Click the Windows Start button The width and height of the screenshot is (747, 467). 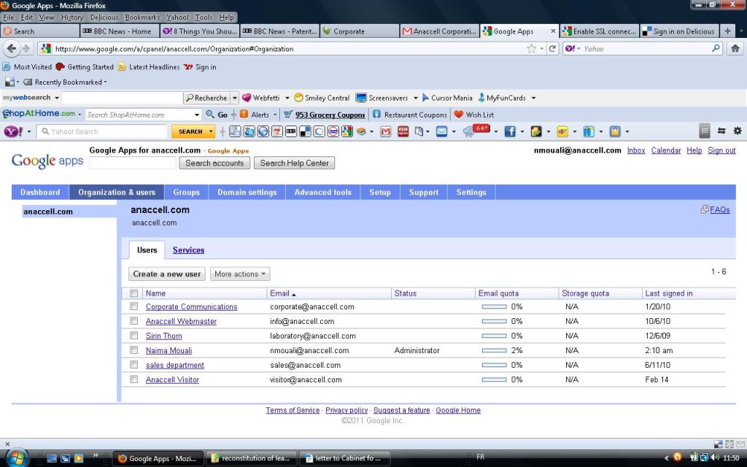tap(16, 458)
